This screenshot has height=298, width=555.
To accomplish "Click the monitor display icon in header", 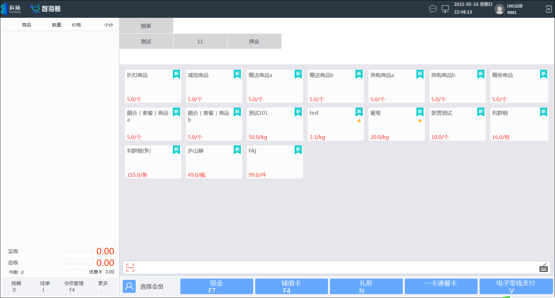I will click(x=445, y=9).
